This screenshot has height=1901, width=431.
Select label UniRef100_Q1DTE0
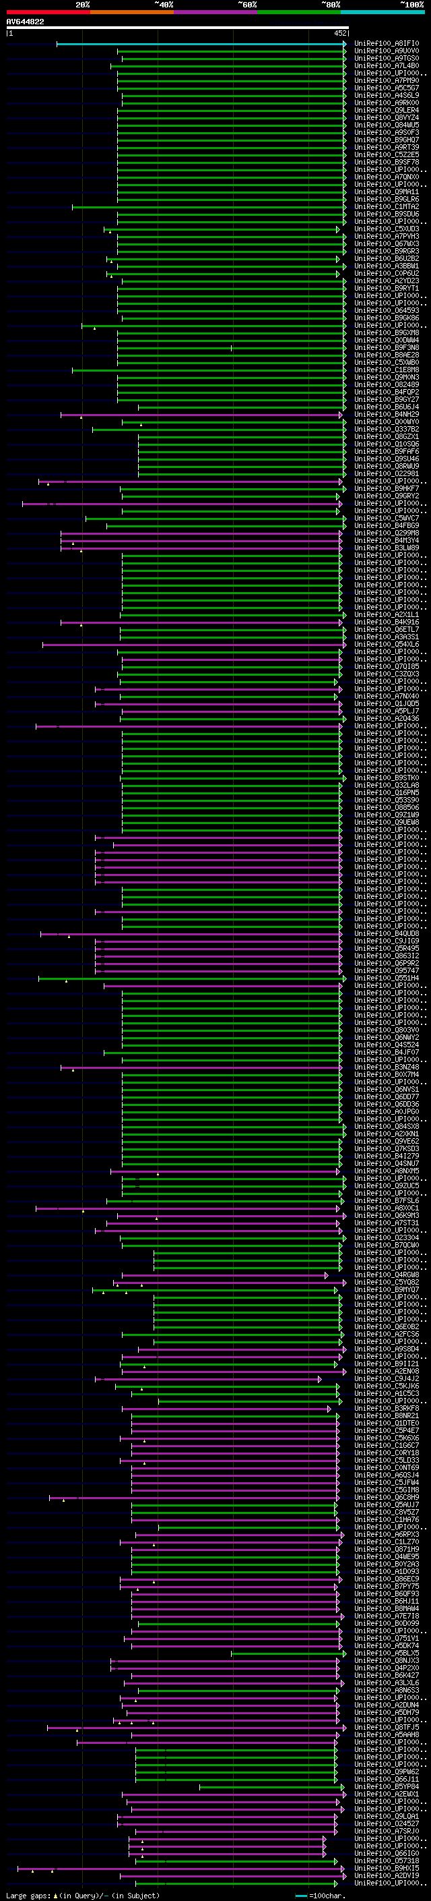386,1423
